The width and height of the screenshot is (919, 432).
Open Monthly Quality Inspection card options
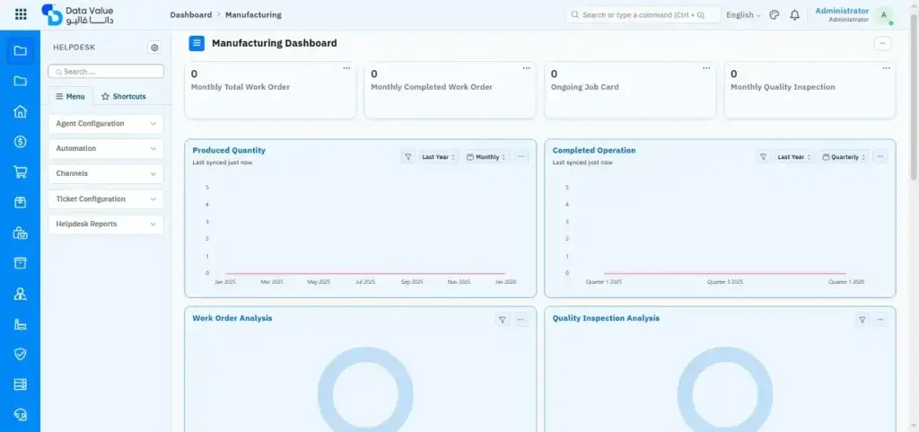(886, 68)
